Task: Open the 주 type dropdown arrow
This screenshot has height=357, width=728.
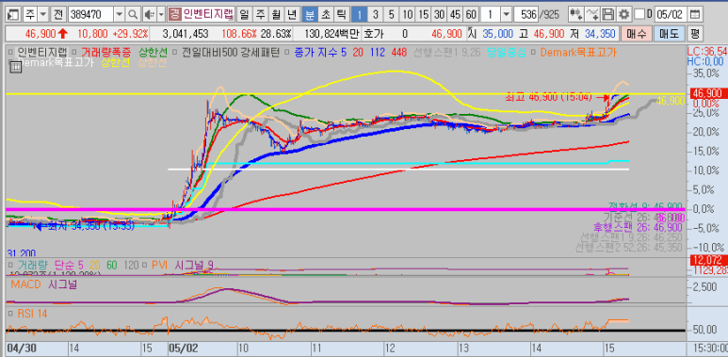Action: click(x=42, y=14)
